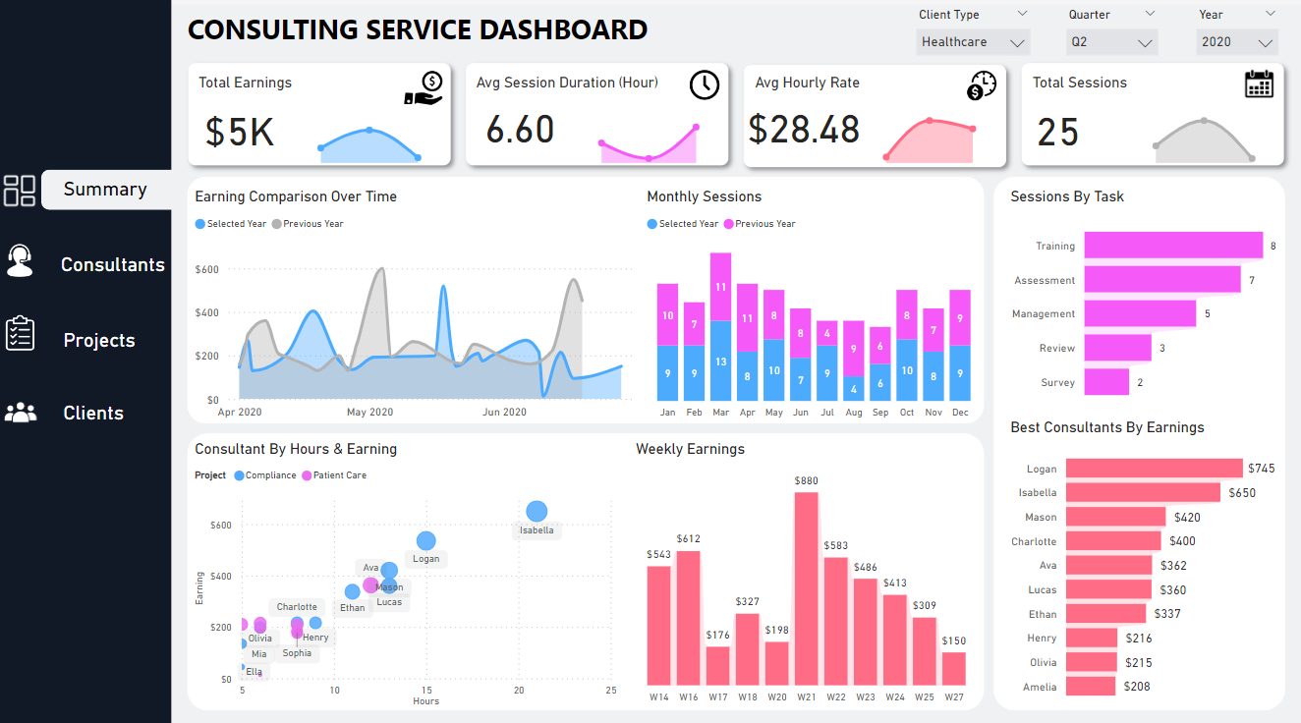The height and width of the screenshot is (723, 1301).
Task: Click Selected Year legend in Earning Comparison
Action: [231, 224]
